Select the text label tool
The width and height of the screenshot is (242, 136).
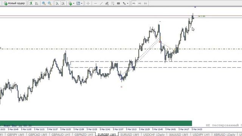pos(118,3)
